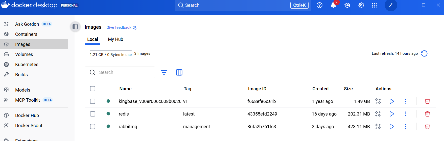Delete the redis image
The image size is (444, 141).
coord(427,114)
